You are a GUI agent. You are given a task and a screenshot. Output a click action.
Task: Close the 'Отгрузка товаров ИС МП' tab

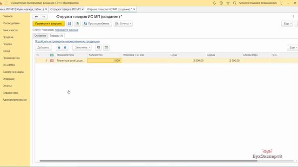point(83,9)
